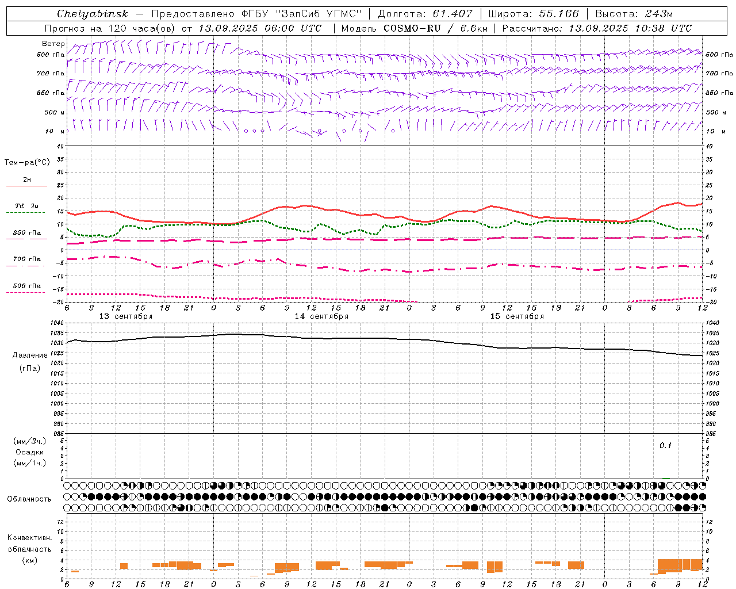The image size is (736, 589).
Task: Click the (мм/3ч.) precipitation unit label
Action: (30, 441)
